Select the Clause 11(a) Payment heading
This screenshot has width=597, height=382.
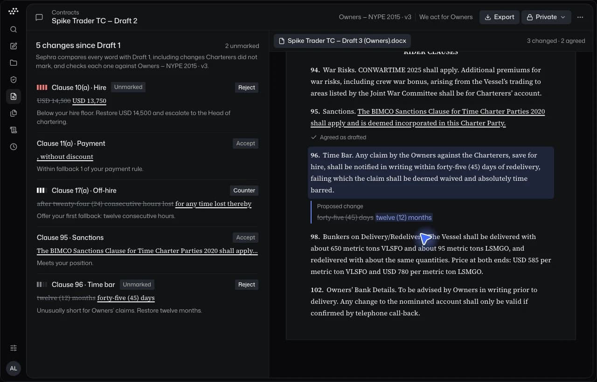coord(71,143)
